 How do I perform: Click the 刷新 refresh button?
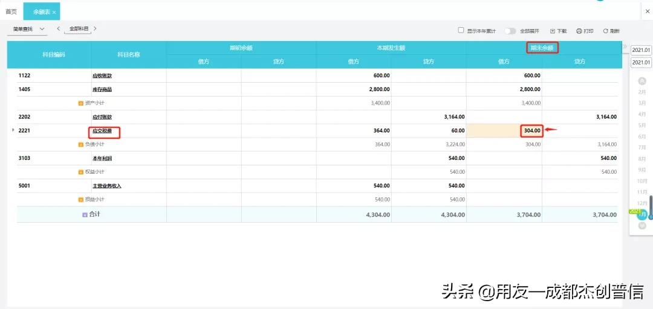(611, 31)
